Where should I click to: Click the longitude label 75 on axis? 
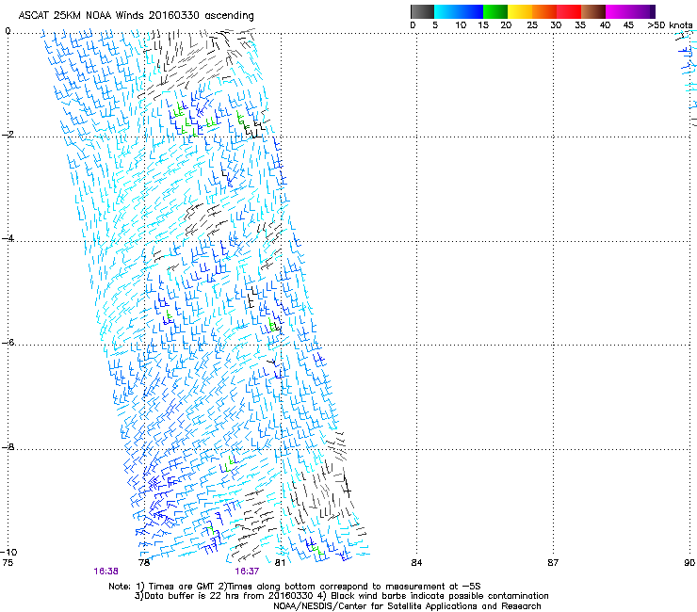point(8,563)
